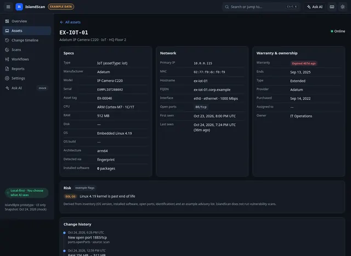The width and height of the screenshot is (351, 256).
Task: Click the Primary IP value 10.0.0.115
Action: click(x=203, y=64)
